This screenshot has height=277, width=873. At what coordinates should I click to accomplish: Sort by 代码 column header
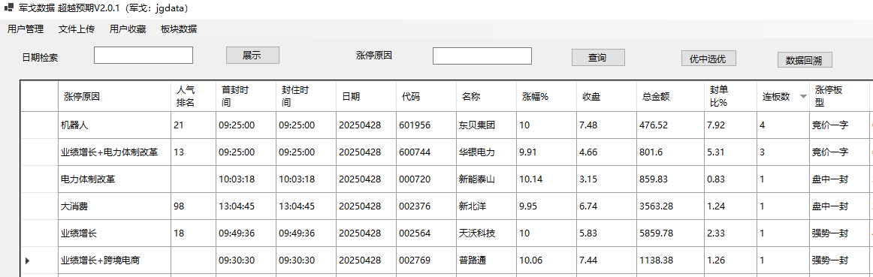(x=426, y=96)
